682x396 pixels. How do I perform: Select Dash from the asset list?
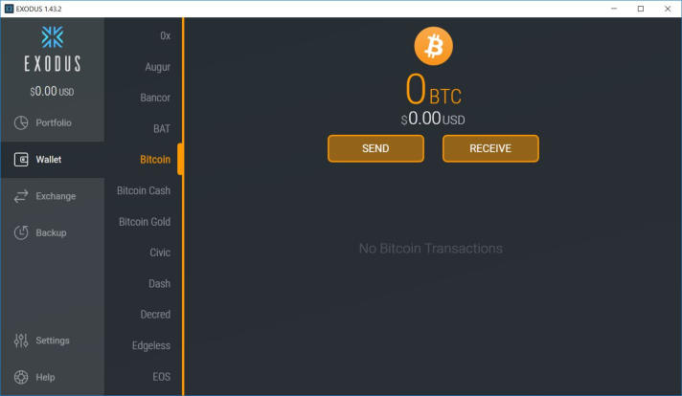coord(159,283)
